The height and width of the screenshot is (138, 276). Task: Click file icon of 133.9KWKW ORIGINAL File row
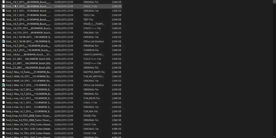3,107
